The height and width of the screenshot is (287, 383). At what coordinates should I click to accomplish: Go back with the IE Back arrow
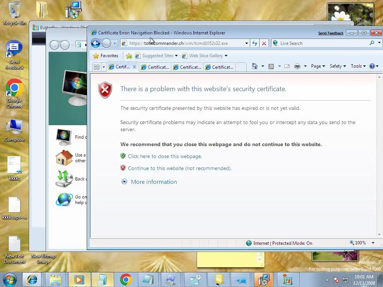pos(95,43)
